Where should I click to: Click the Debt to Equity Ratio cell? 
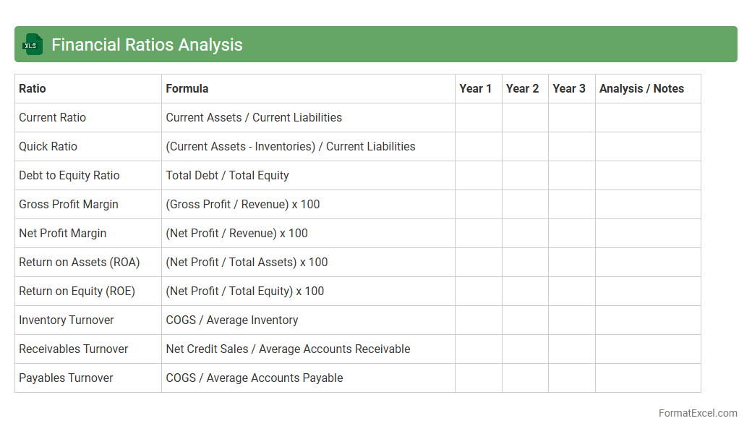click(x=69, y=175)
